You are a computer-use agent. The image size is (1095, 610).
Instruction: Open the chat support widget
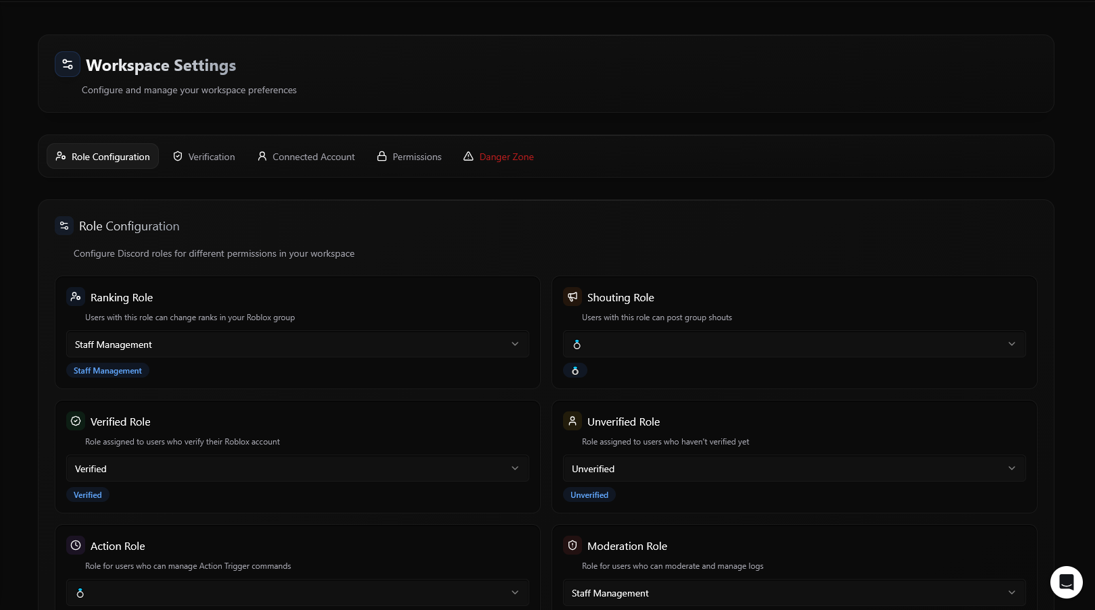pyautogui.click(x=1066, y=582)
